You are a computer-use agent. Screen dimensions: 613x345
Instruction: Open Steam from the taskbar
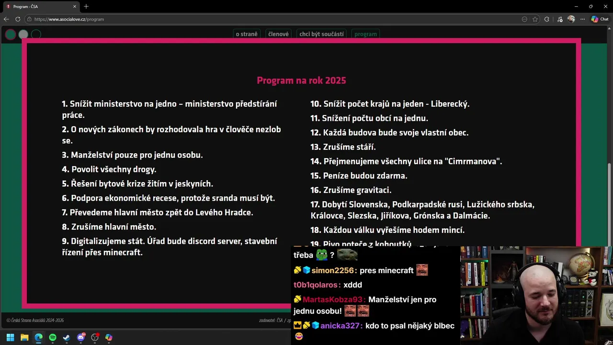click(x=67, y=337)
